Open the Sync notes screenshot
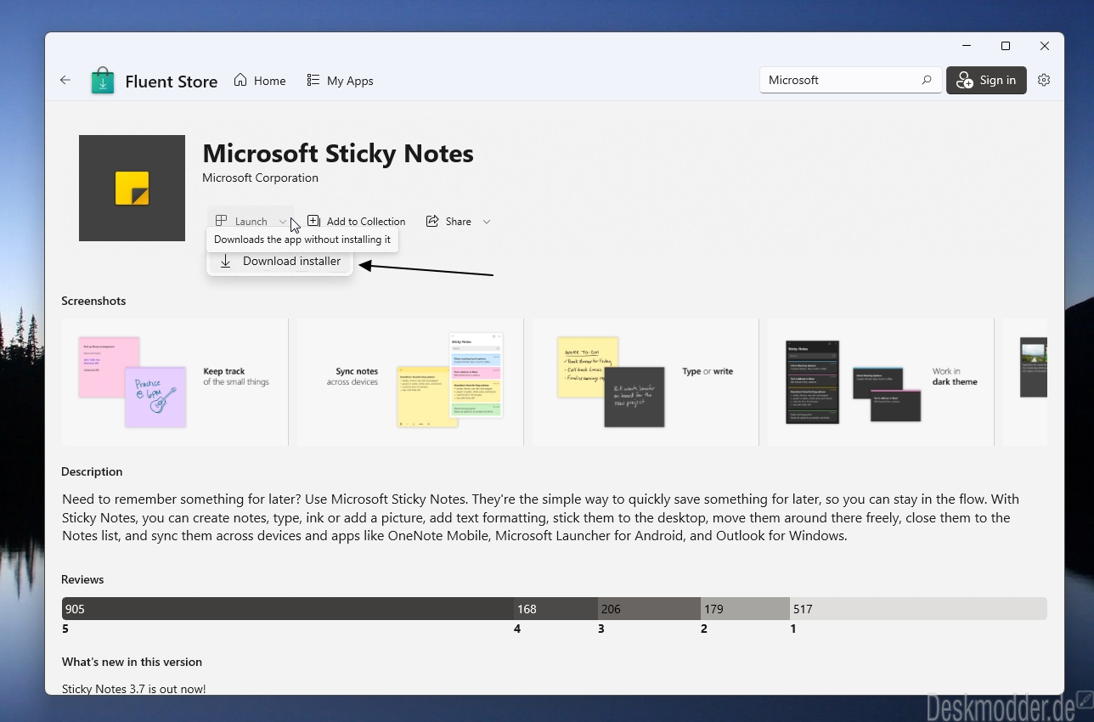Screen dimensions: 1094x722 pos(409,382)
